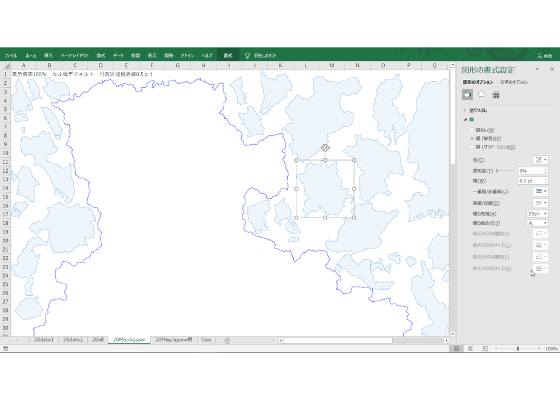
Task: Switch to Normal view icon in status bar
Action: coord(456,348)
